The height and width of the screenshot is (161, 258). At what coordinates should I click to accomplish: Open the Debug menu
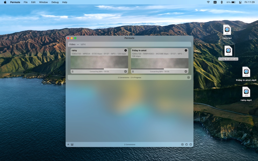click(55, 2)
